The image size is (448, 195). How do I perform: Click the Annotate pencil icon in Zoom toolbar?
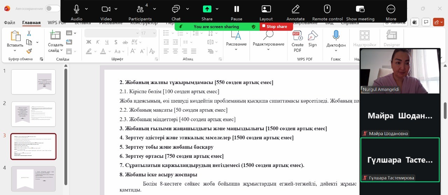[295, 9]
